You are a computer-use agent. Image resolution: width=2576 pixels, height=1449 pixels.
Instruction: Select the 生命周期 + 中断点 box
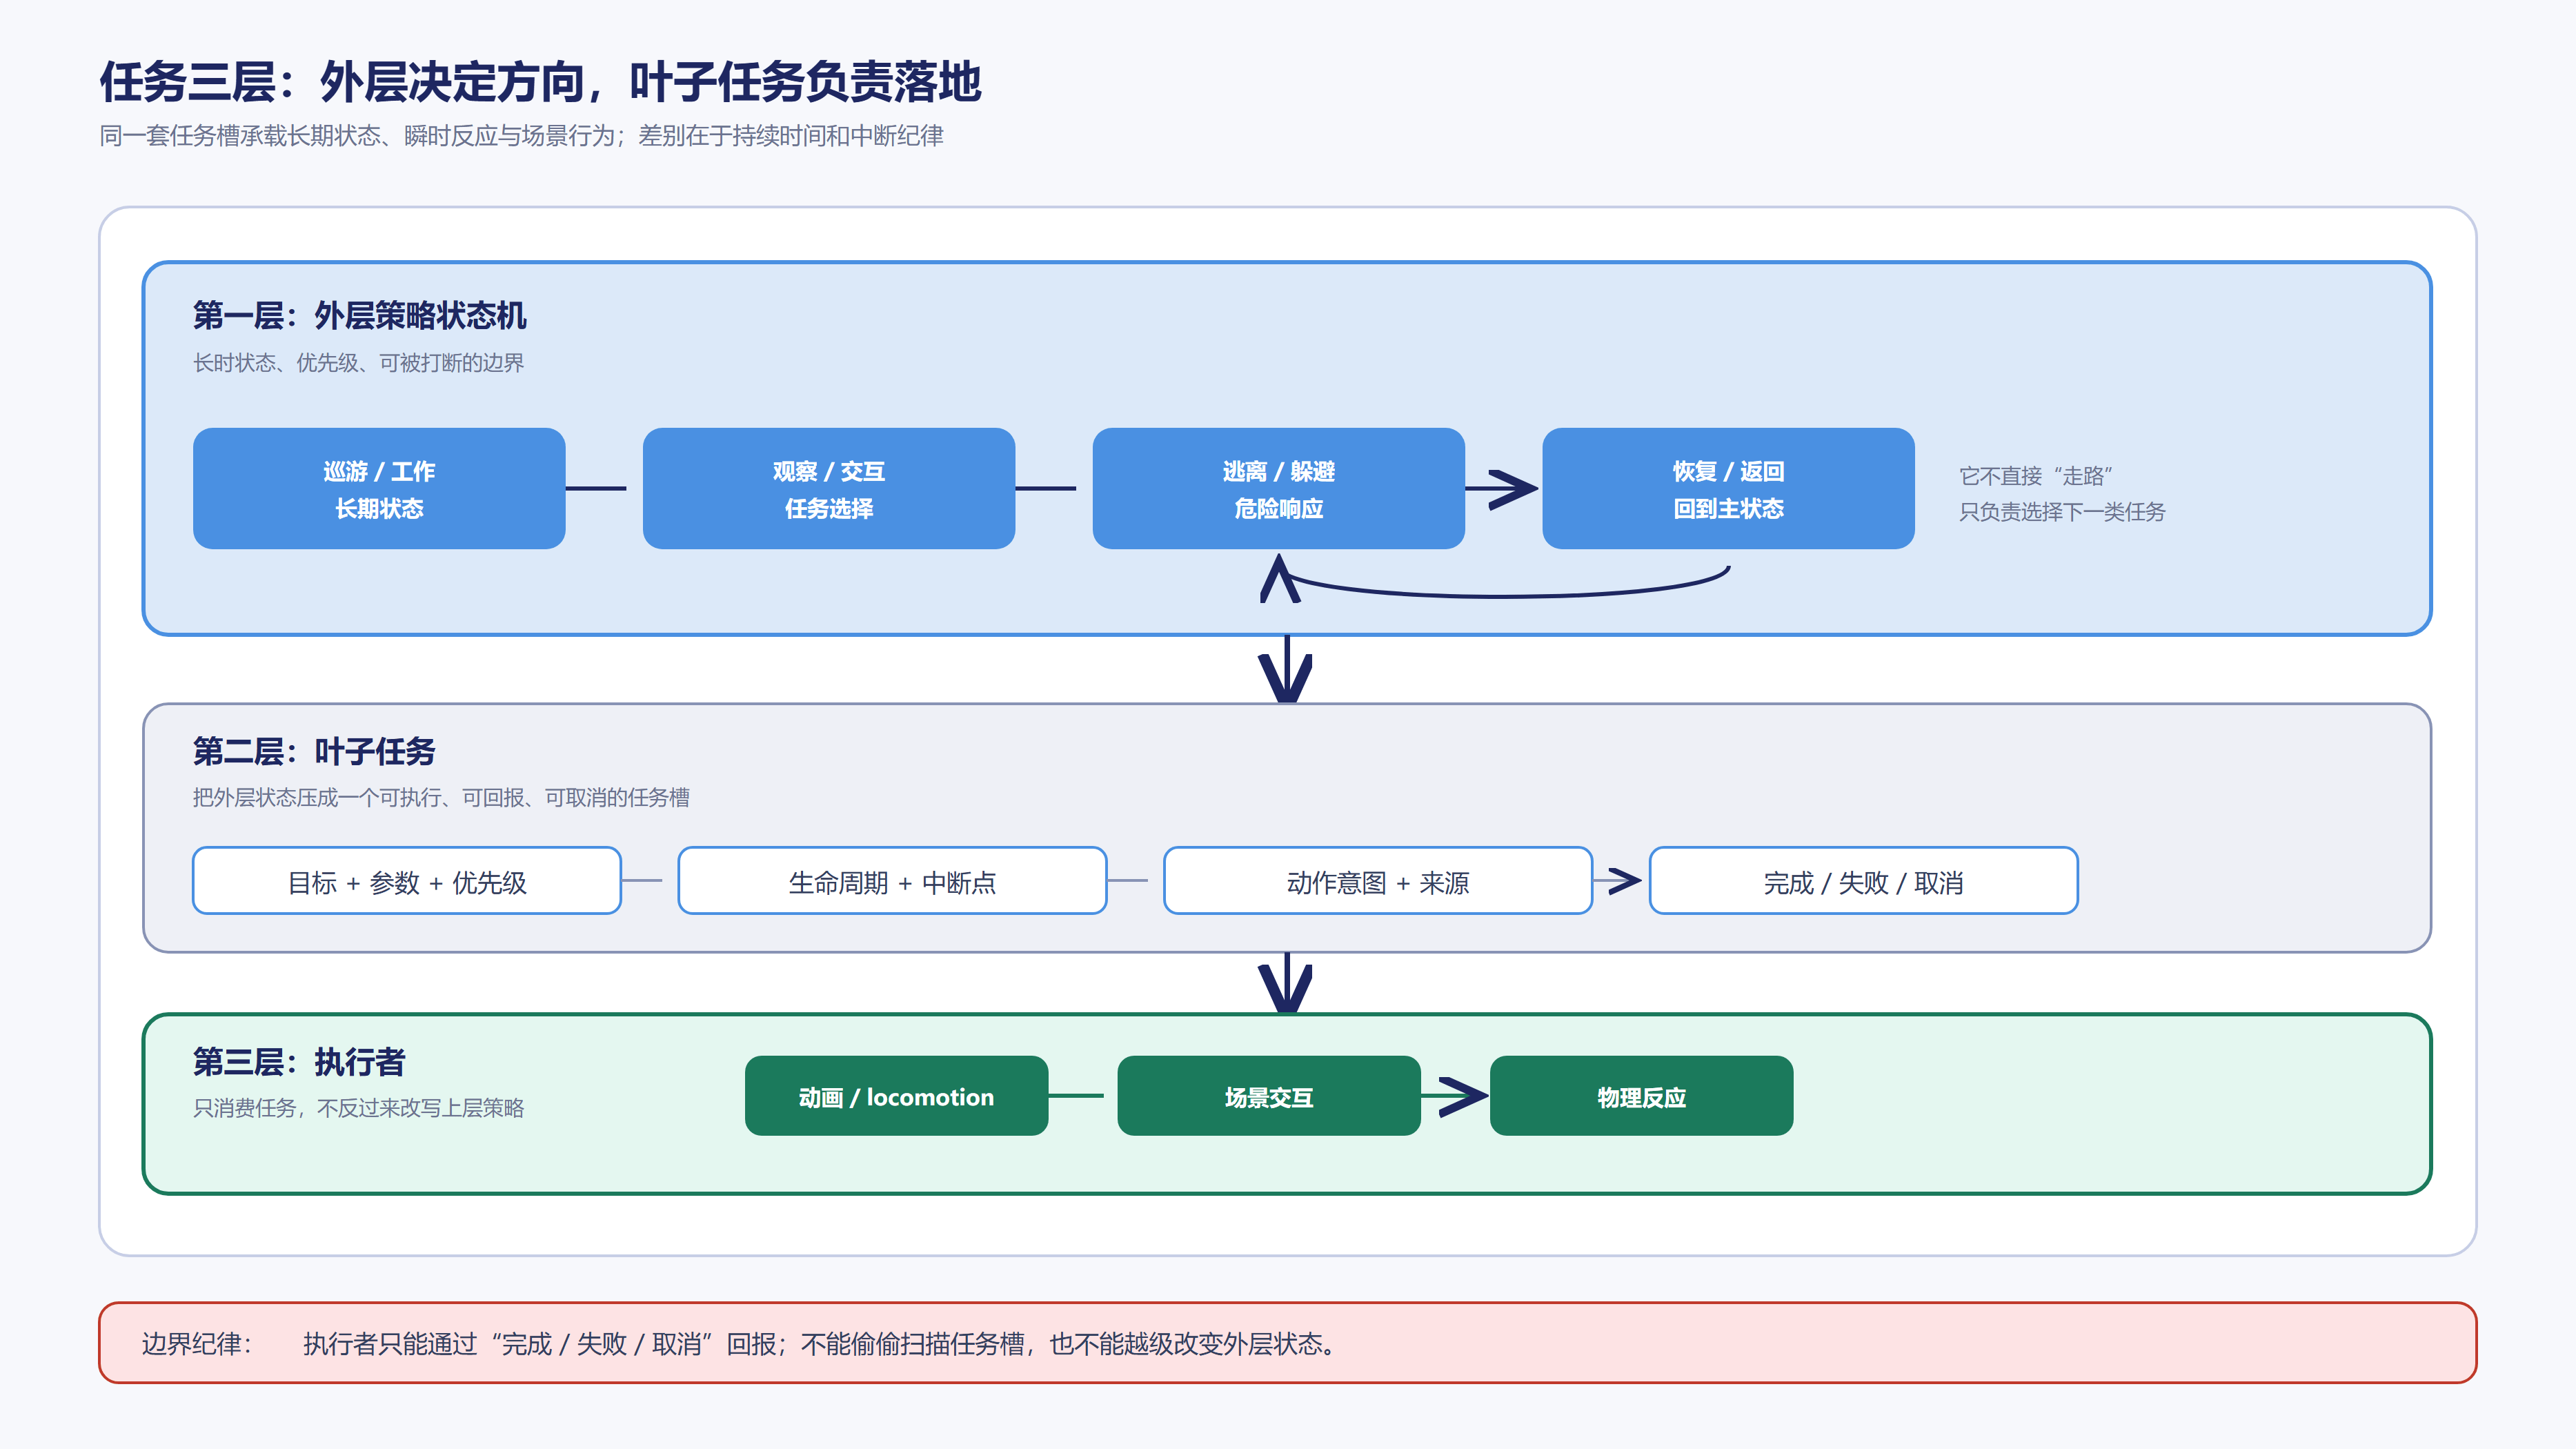892,881
